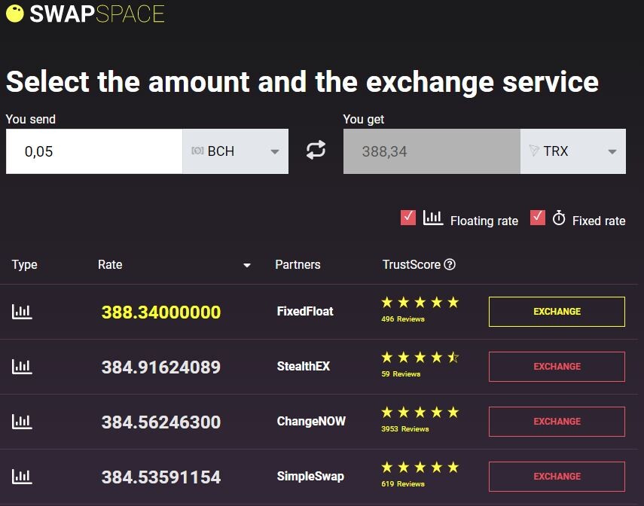Click the Partners column header

tap(298, 264)
